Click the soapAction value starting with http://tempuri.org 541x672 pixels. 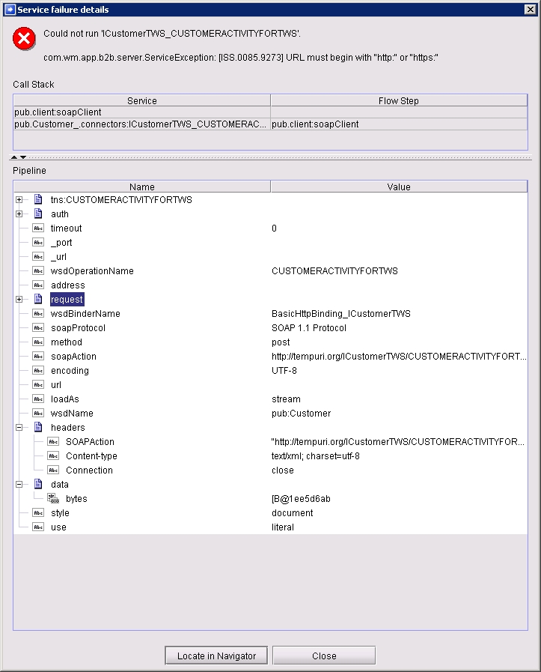[x=399, y=356]
